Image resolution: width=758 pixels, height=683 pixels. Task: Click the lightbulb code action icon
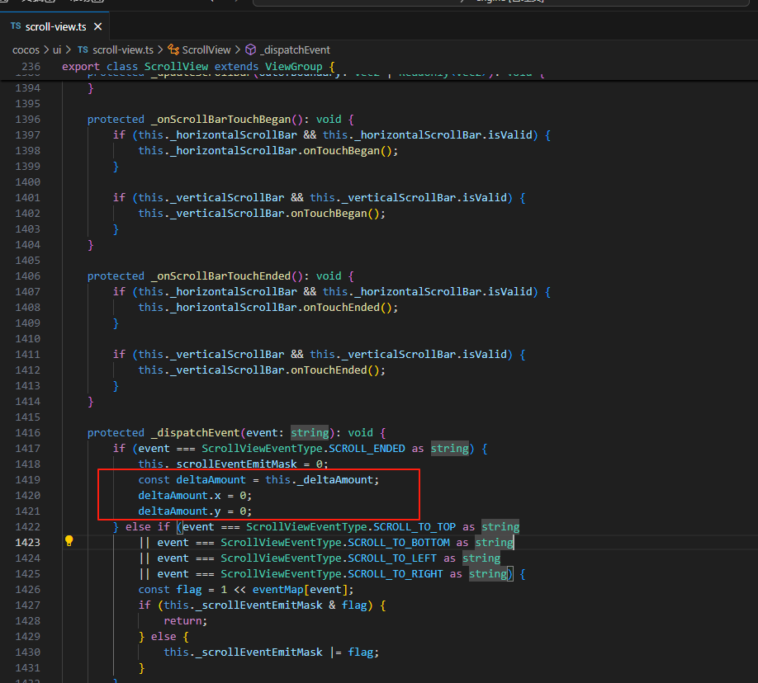69,542
